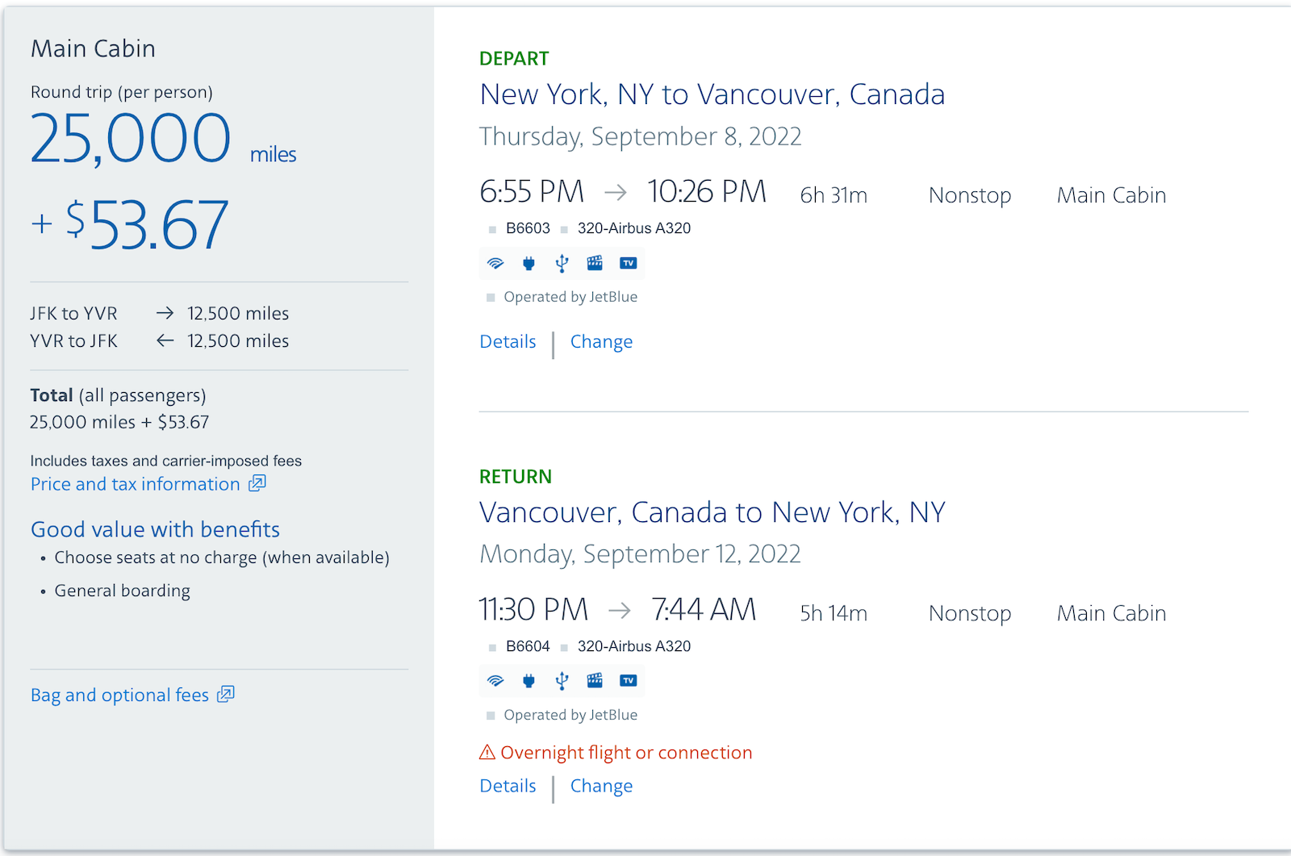
Task: Select the Main Cabin heading
Action: tap(93, 48)
